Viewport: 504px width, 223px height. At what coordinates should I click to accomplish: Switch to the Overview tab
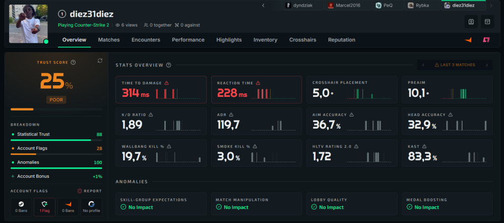pos(74,40)
